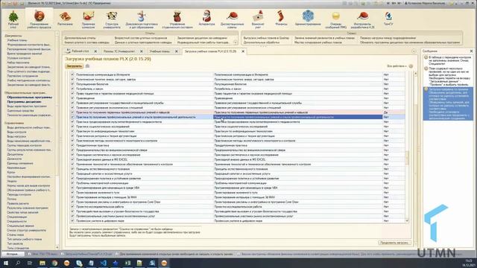
Task: Select Загрузка учебных планов PLX tab
Action: (210, 51)
